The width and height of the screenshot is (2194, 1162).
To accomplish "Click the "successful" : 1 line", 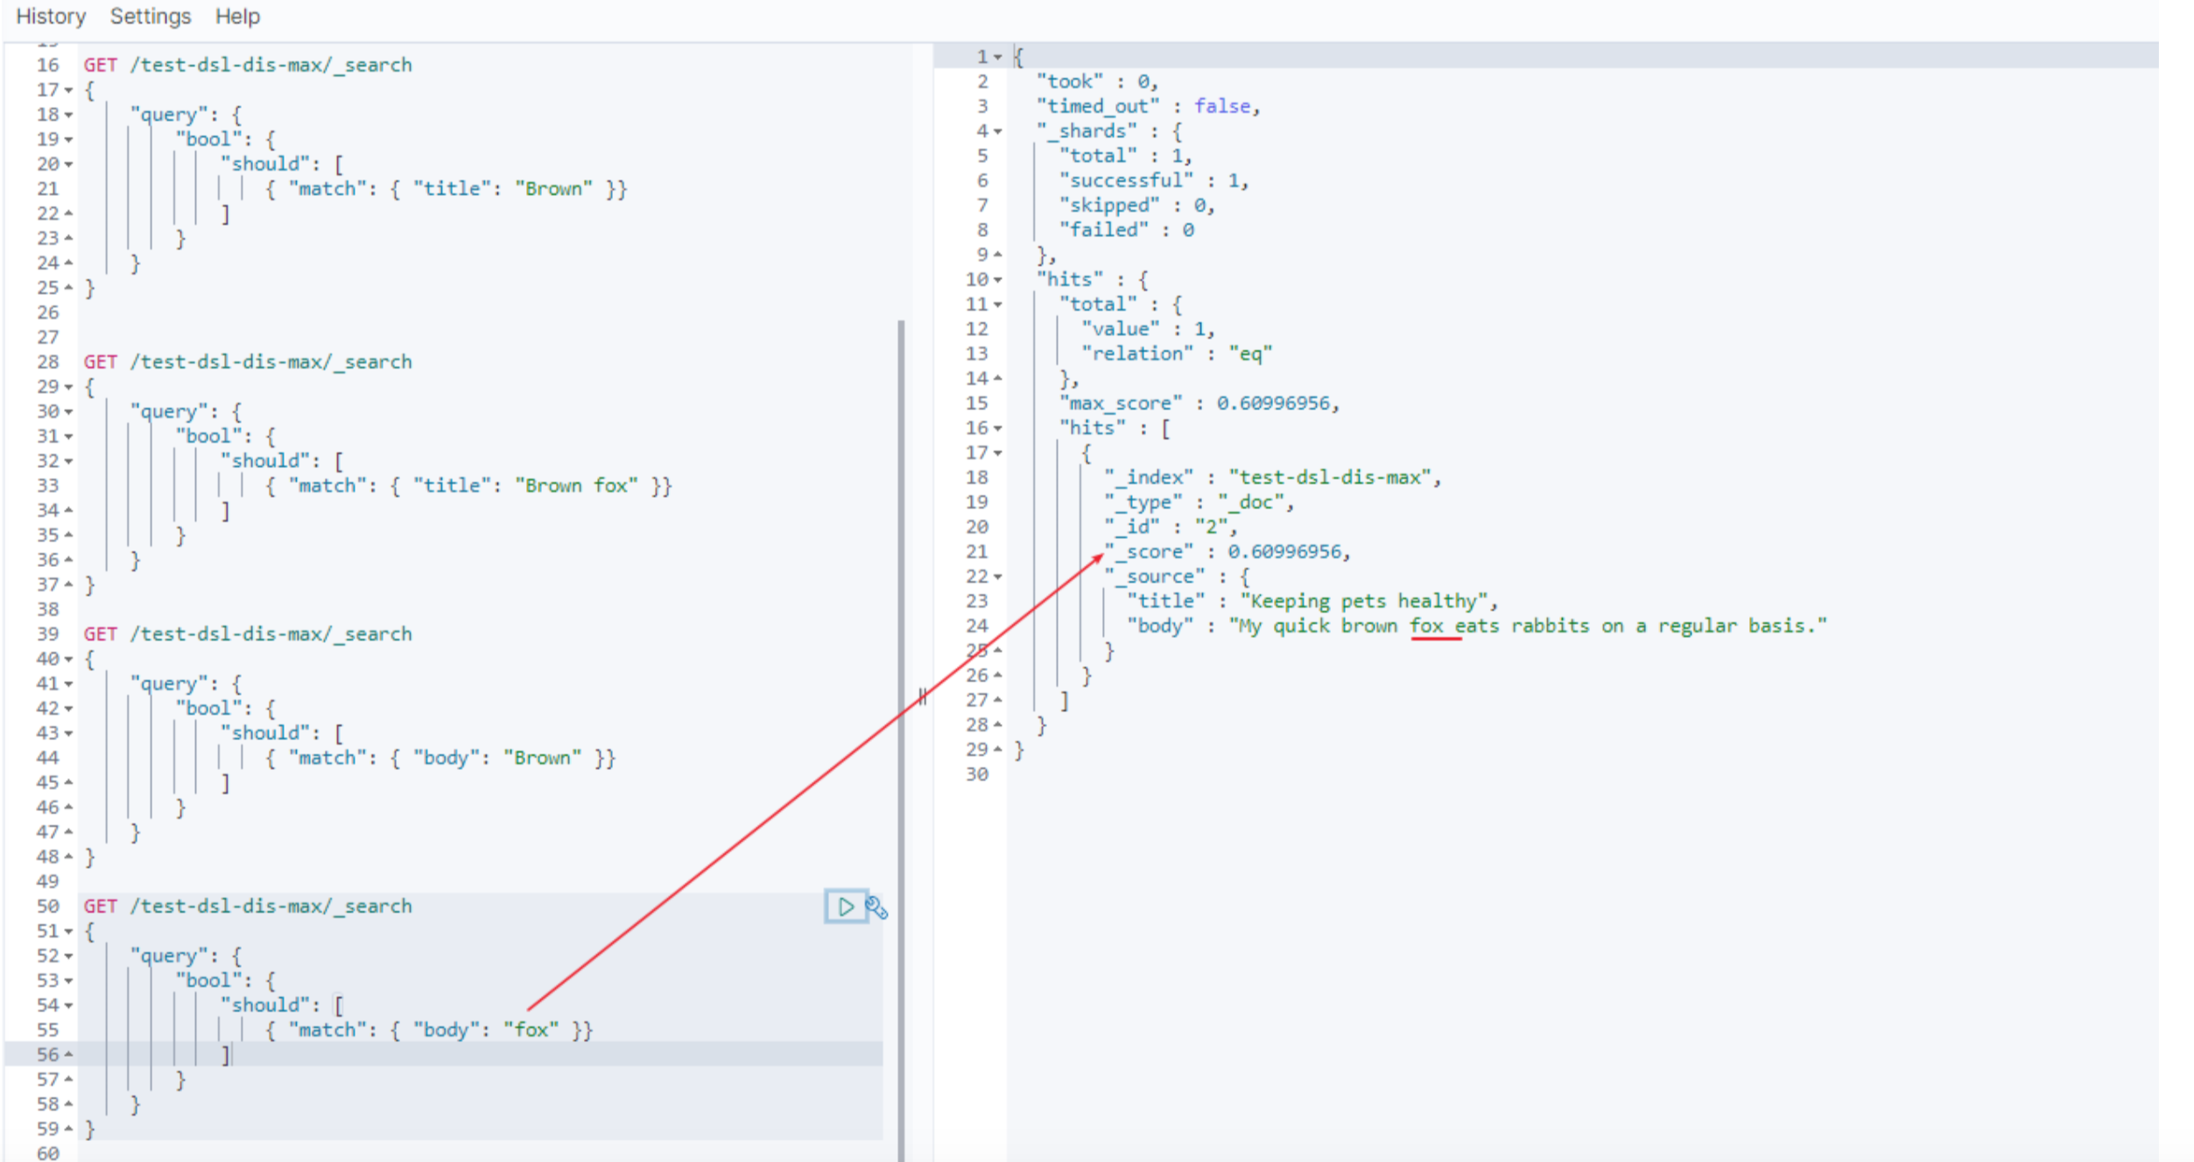I will (1154, 180).
